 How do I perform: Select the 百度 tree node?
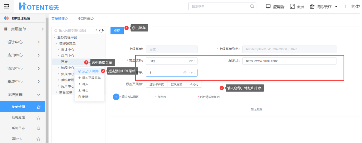click(x=64, y=62)
